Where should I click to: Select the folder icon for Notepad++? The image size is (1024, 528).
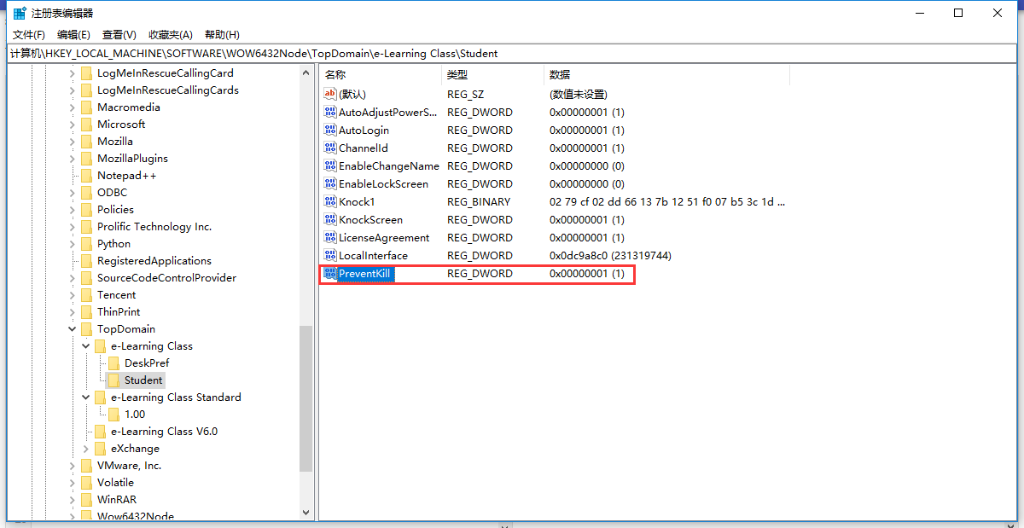pyautogui.click(x=86, y=176)
